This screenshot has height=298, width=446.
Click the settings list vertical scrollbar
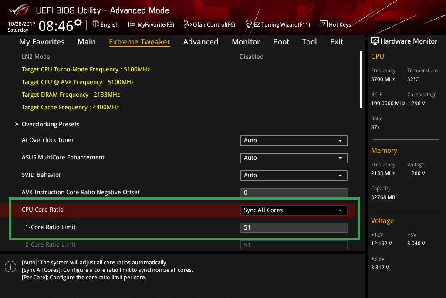point(361,79)
